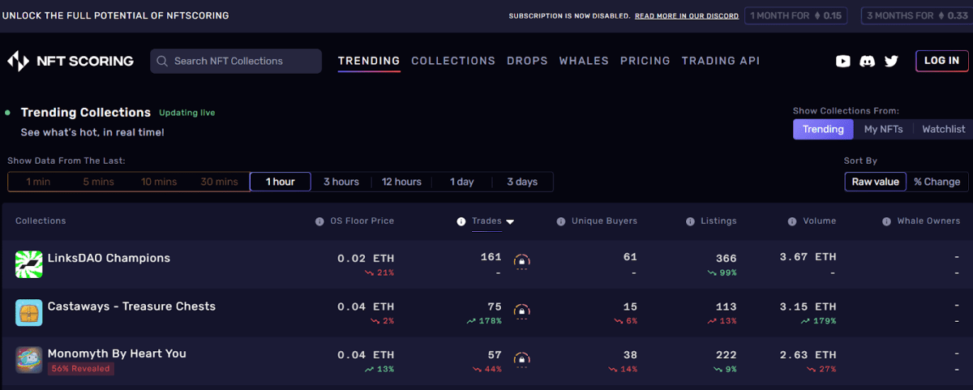Viewport: 973px width, 390px height.
Task: Go to the Whales nav tab
Action: point(584,61)
